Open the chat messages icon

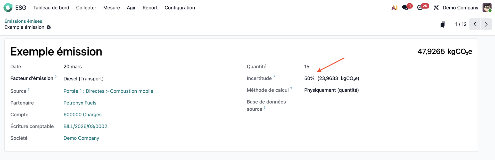coord(405,8)
